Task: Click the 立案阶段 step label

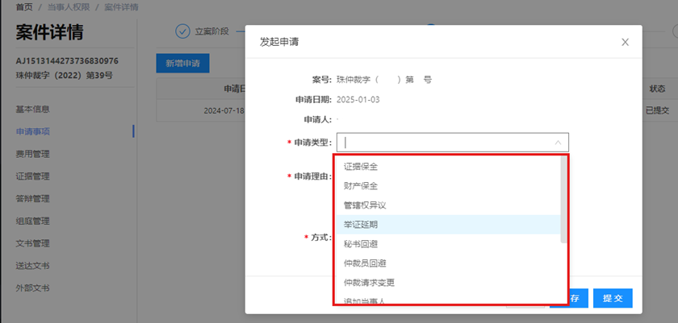Action: coord(211,31)
